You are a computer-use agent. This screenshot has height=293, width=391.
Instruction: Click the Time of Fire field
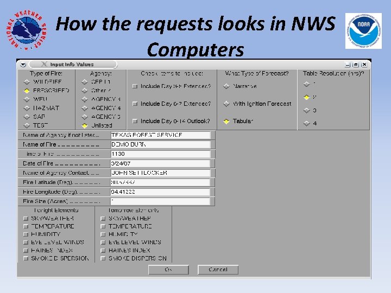click(160, 154)
